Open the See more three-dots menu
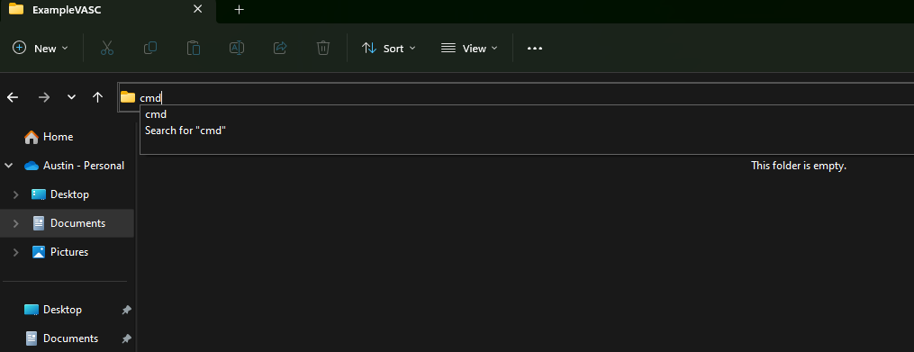914x352 pixels. coord(535,49)
